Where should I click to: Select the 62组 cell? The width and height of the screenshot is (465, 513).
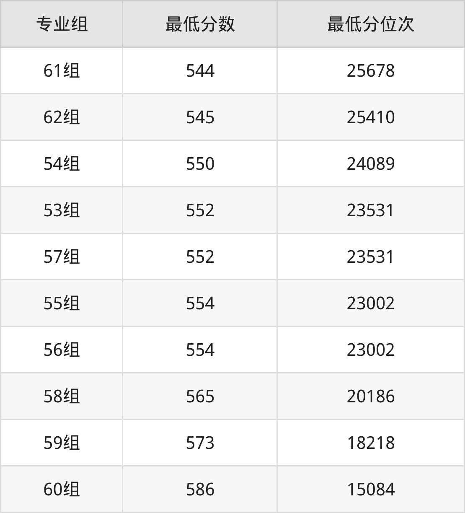tap(62, 117)
